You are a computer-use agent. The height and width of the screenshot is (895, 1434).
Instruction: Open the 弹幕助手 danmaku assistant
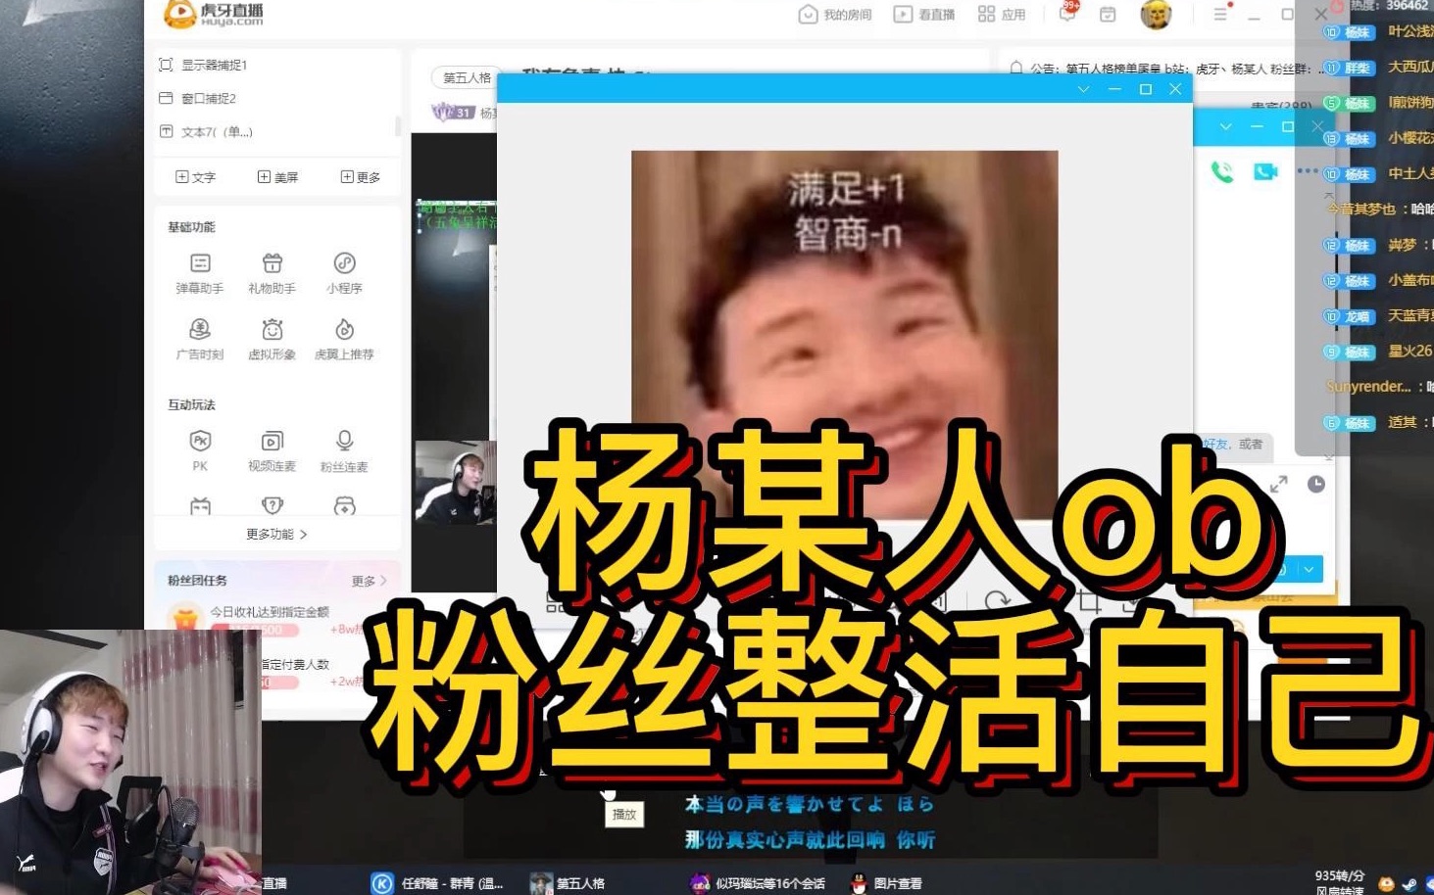point(200,273)
